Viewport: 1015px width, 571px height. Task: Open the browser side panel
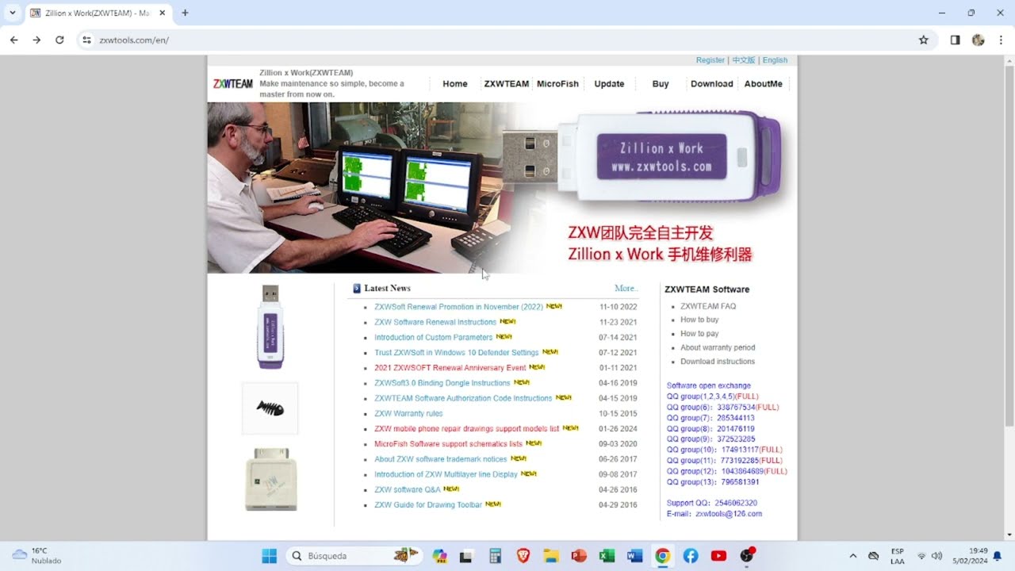955,40
